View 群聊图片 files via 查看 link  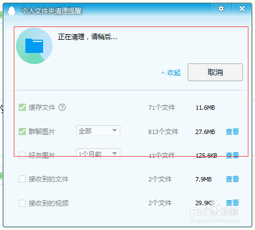tap(232, 132)
